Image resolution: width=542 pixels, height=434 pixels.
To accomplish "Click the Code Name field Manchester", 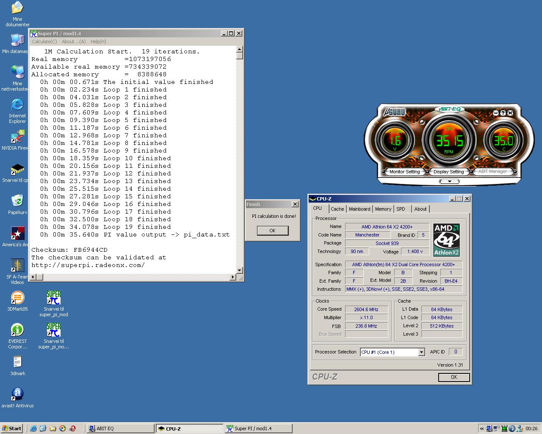I will tap(367, 235).
